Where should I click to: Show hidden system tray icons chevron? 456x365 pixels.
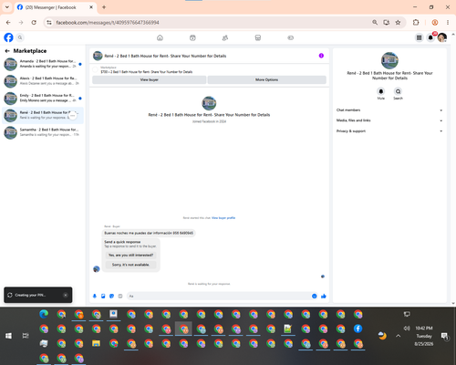[x=399, y=336]
